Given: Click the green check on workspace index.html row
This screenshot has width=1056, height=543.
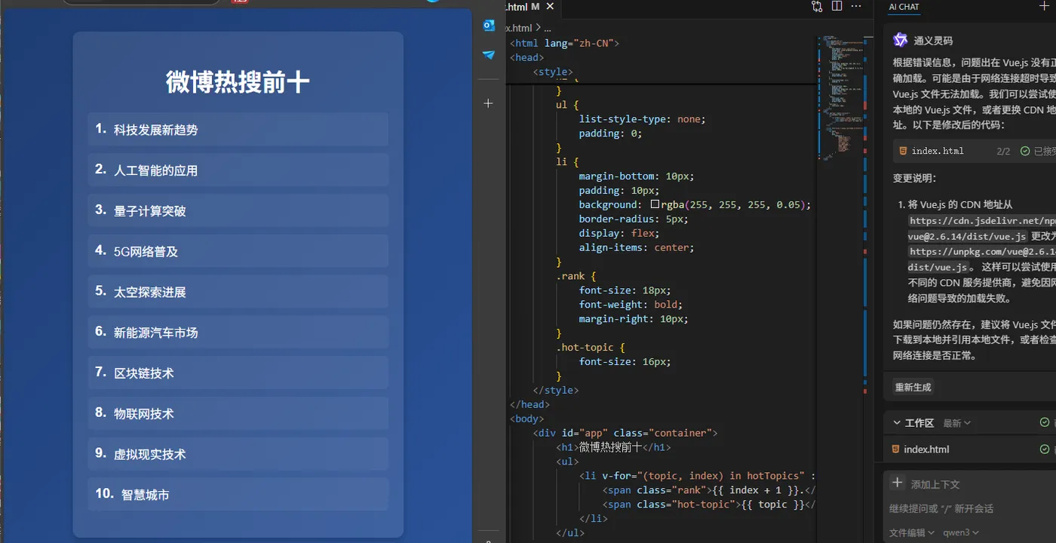Looking at the screenshot, I should click(1045, 449).
